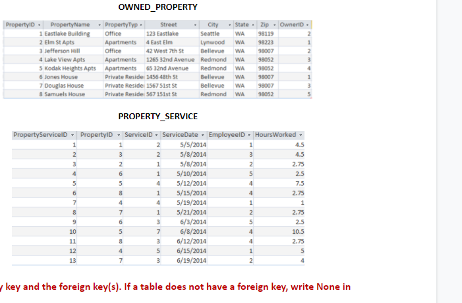
Task: Open PROPERTY_SERVICE PropertyID column filter arrow
Action: click(x=119, y=135)
